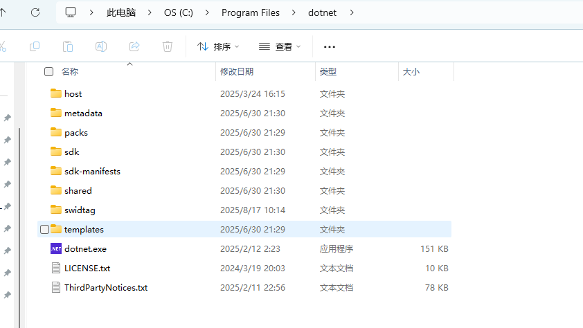Select the sdk-manifests folder
The height and width of the screenshot is (328, 583).
point(92,171)
